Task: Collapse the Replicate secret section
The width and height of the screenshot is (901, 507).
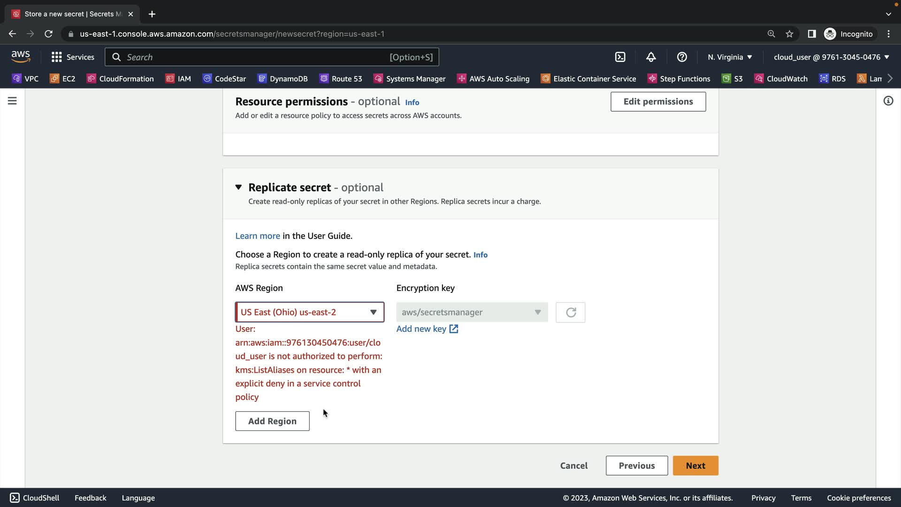Action: pyautogui.click(x=238, y=187)
